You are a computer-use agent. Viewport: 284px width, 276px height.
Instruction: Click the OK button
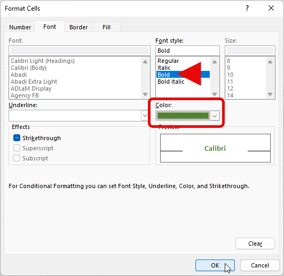tap(215, 265)
